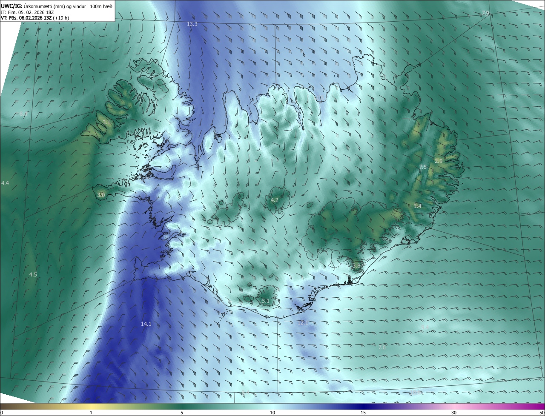Screen dimensions: 545x416
Task: Click the 13.3 value label on the map
Action: click(192, 24)
